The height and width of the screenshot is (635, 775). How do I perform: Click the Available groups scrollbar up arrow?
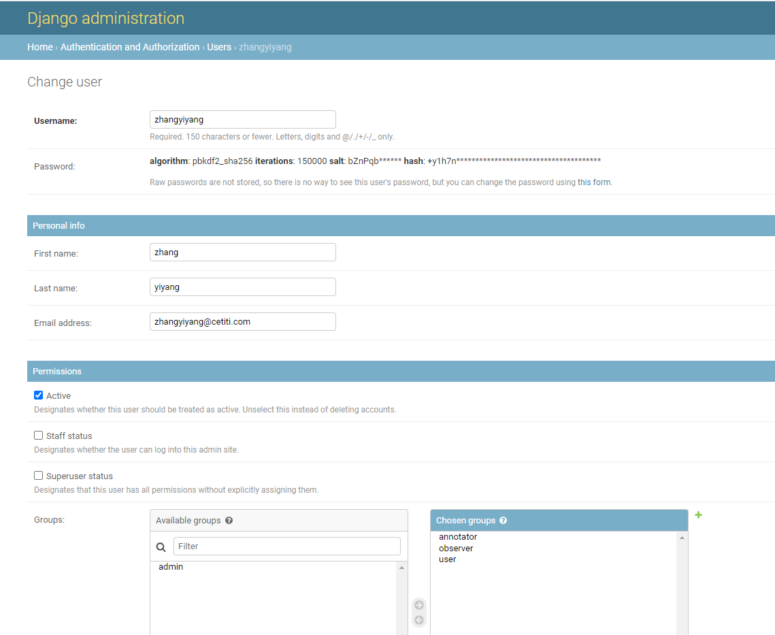coord(402,568)
